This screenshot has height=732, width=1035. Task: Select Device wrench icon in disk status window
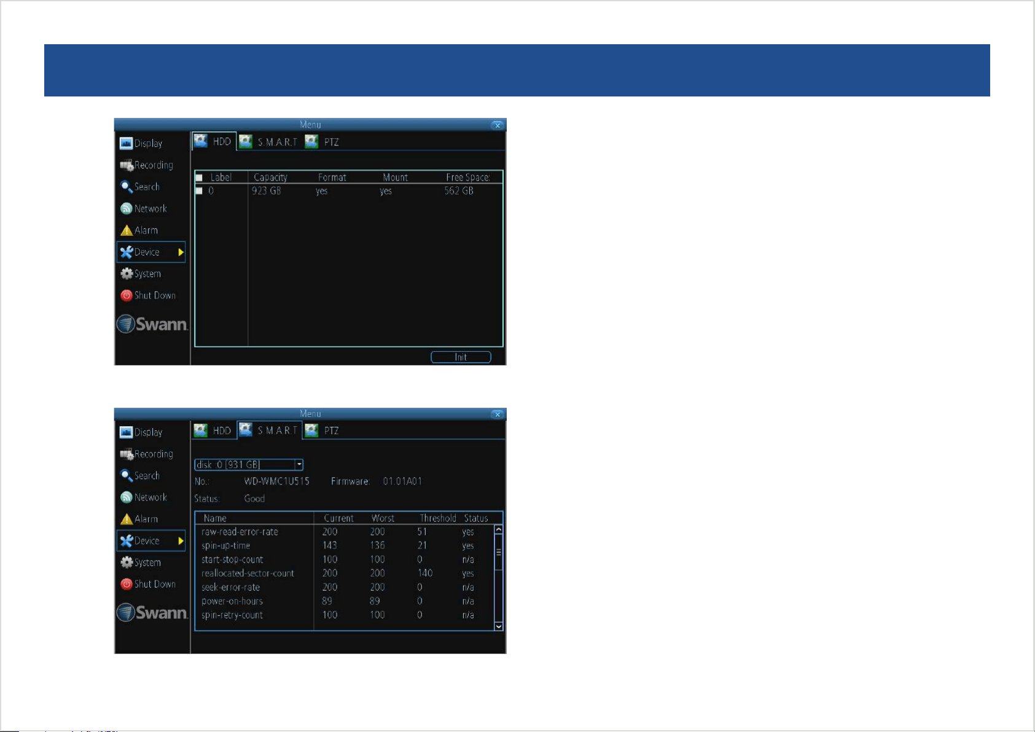pos(127,540)
